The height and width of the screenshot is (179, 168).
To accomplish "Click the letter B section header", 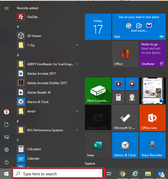I will point(18,121).
